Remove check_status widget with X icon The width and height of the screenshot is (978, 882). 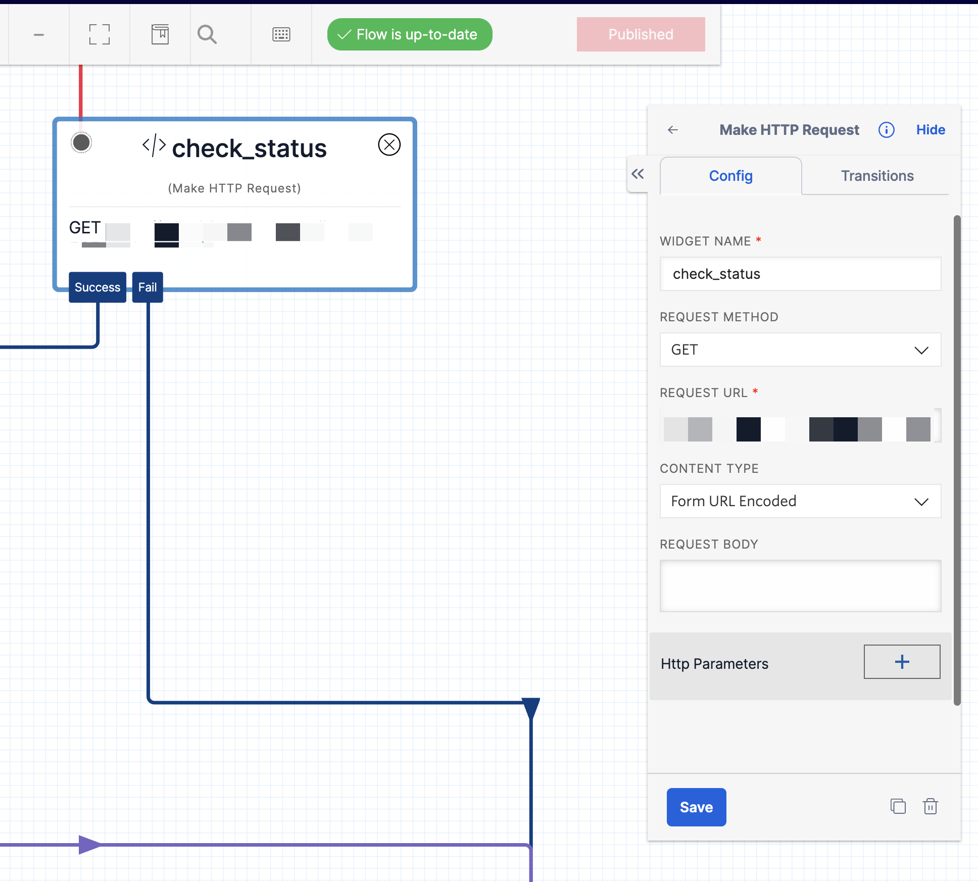tap(389, 145)
